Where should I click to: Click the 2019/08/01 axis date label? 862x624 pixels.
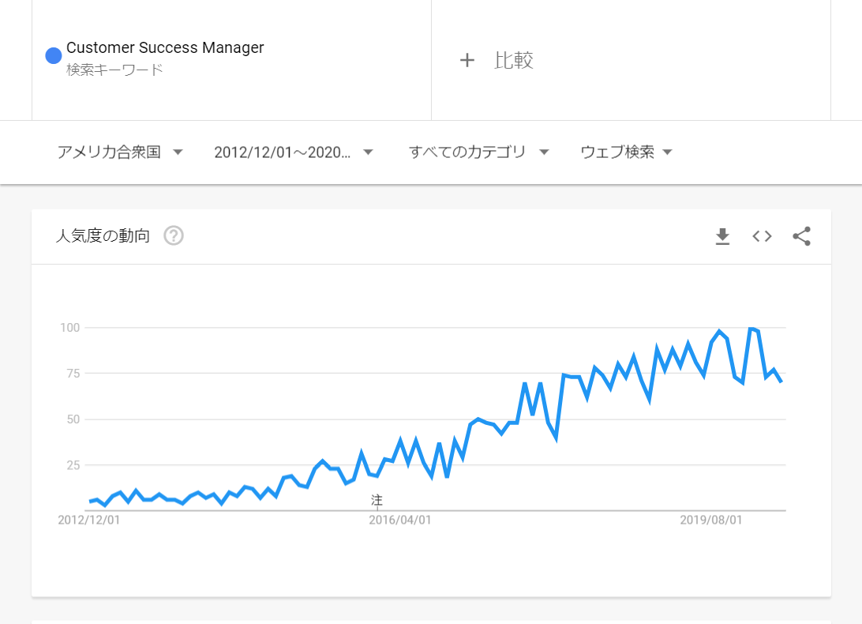pyautogui.click(x=711, y=520)
